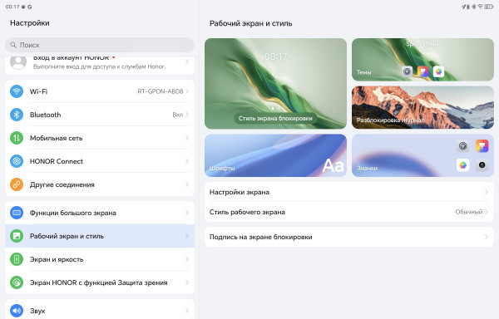Open the Значки icons card
This screenshot has width=499, height=319.
pos(422,155)
